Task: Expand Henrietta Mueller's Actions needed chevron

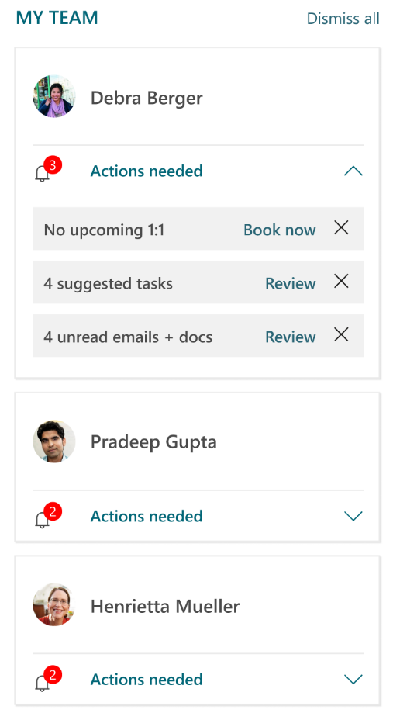Action: tap(353, 680)
